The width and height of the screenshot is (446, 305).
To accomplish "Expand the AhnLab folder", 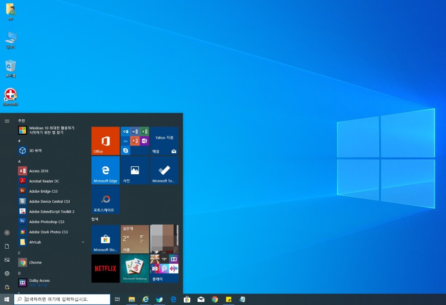I will tap(51, 242).
